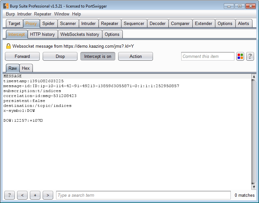Viewport: 259px width, 203px height.
Task: Switch to the Decoder tab
Action: pos(158,23)
